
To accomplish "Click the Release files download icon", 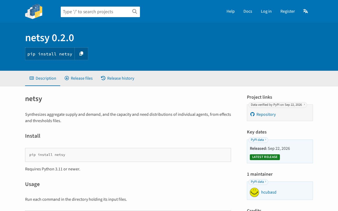I will pyautogui.click(x=67, y=78).
